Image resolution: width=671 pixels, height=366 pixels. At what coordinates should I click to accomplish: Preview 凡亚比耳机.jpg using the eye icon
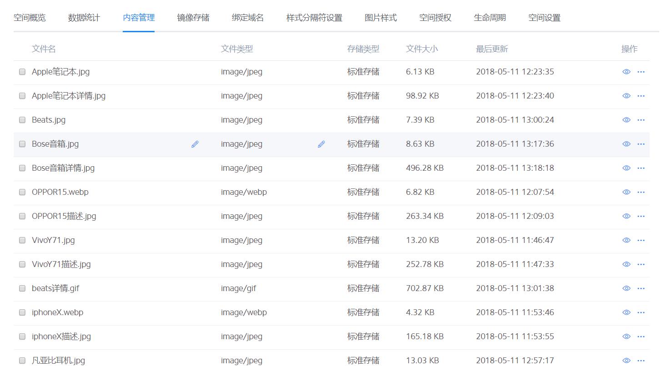point(626,361)
